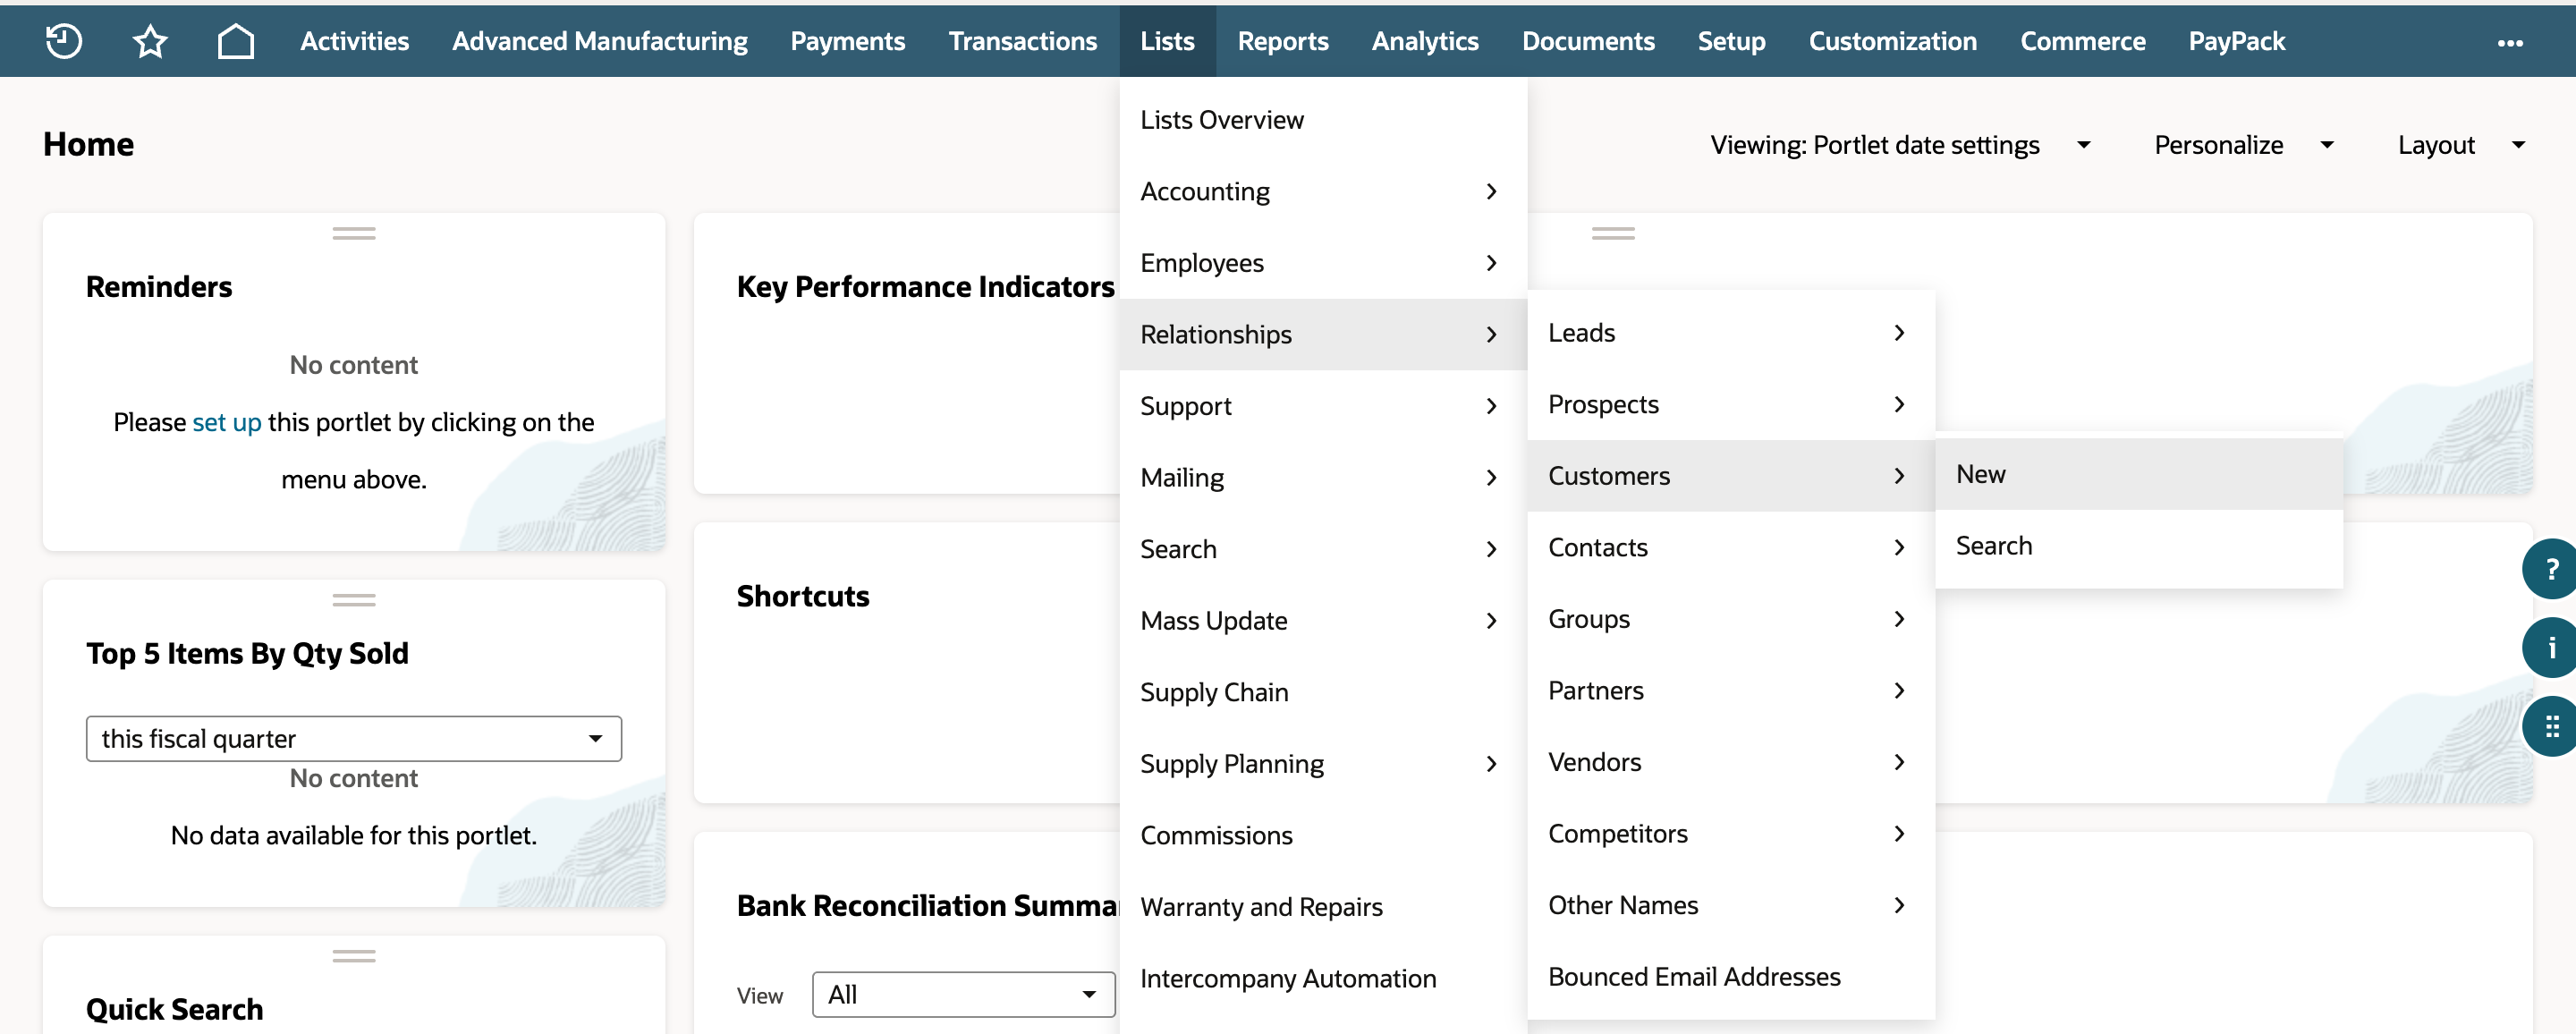Expand the Employees submenu
2576x1034 pixels.
[1323, 263]
